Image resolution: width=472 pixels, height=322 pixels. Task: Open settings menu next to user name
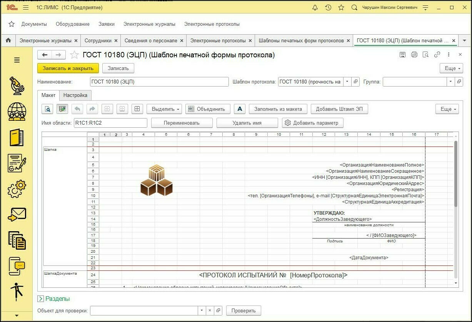click(425, 8)
